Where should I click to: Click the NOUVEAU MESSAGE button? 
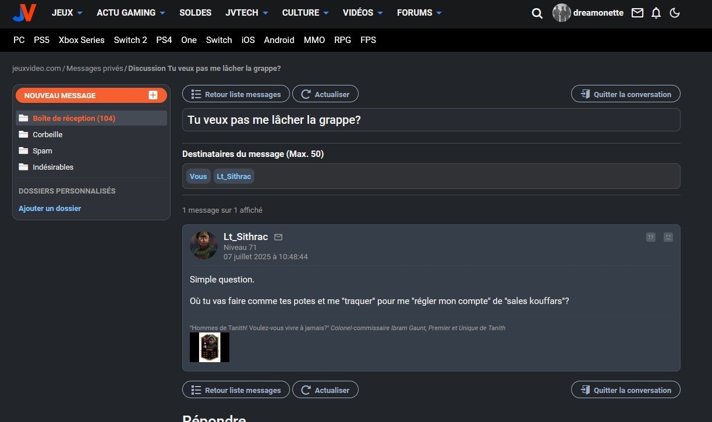click(91, 95)
